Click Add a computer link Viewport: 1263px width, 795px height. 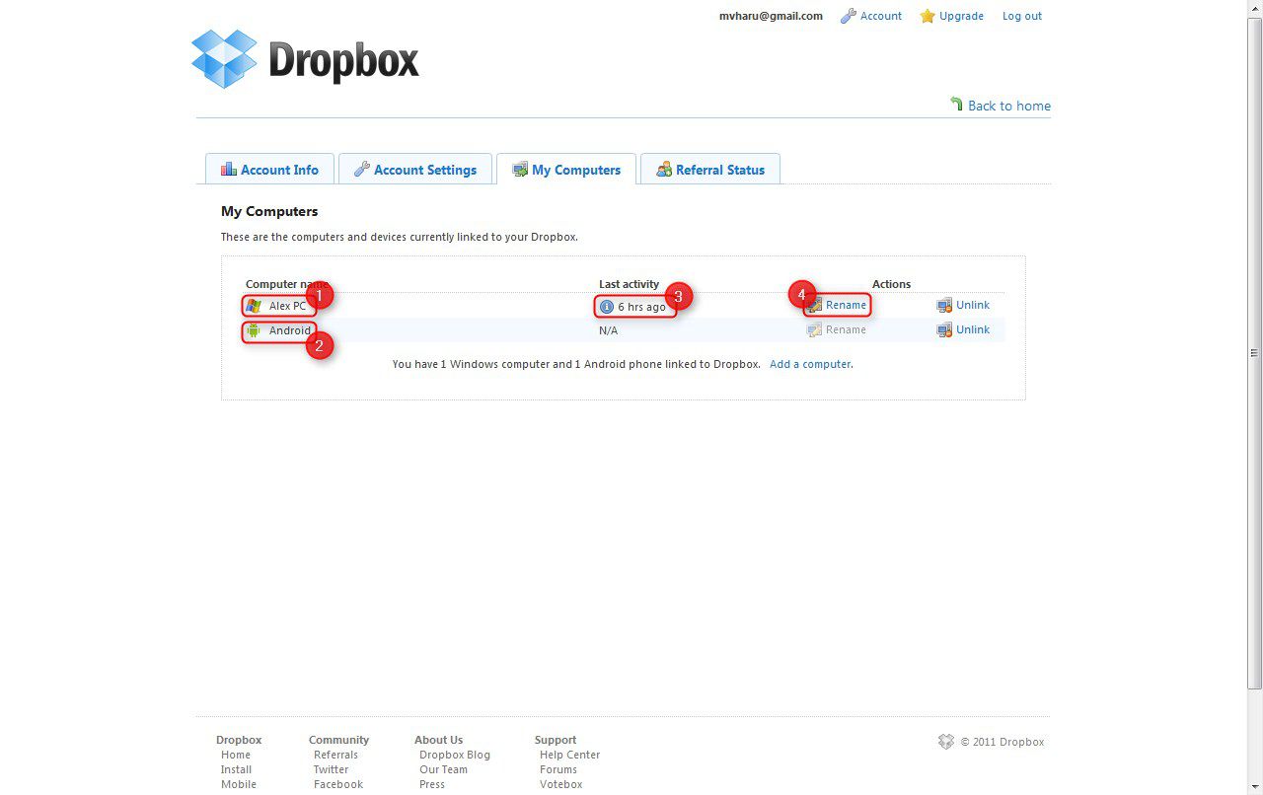point(811,364)
